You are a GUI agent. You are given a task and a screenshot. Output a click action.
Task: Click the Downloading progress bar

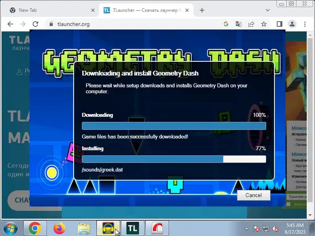(174, 126)
